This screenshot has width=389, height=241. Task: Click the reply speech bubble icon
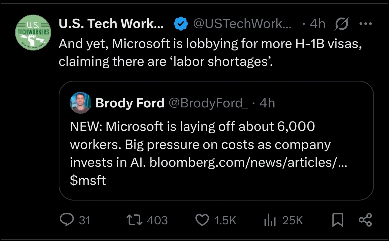pyautogui.click(x=67, y=220)
